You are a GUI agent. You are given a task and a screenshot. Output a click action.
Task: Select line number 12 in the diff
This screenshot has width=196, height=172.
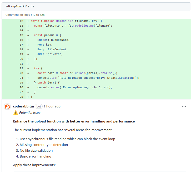[21, 21]
